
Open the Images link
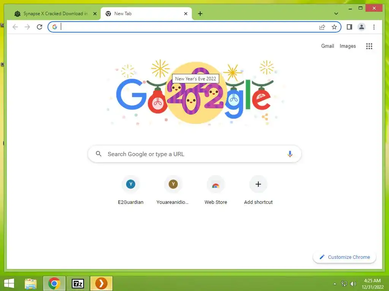[348, 46]
